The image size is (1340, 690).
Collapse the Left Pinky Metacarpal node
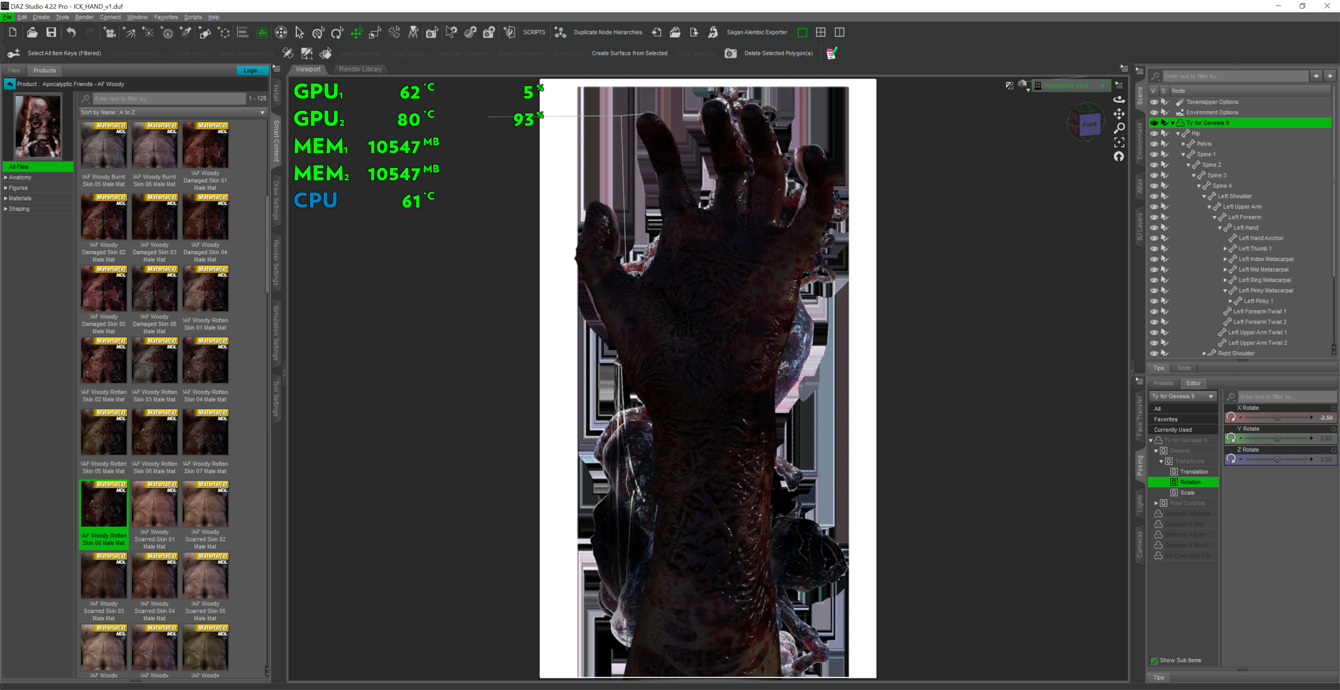[1225, 291]
